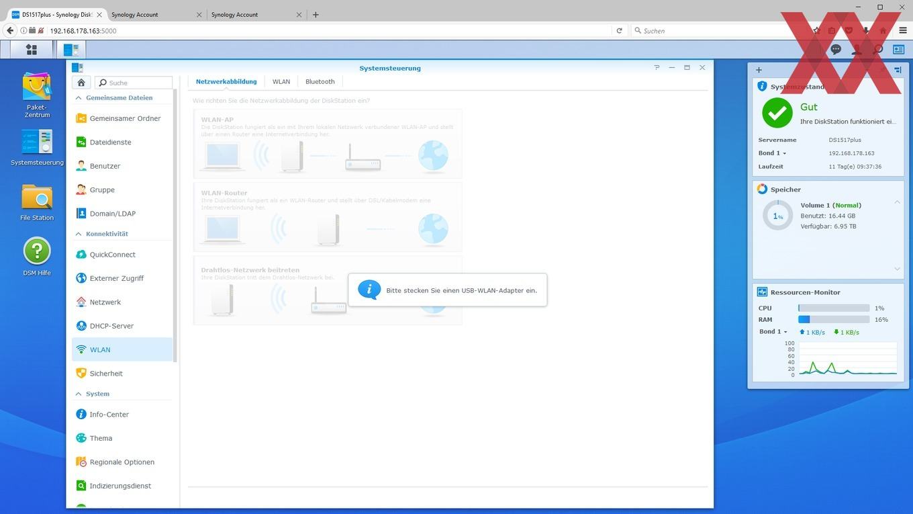The height and width of the screenshot is (514, 913).
Task: Click the Volume 1 usage ring
Action: [777, 216]
